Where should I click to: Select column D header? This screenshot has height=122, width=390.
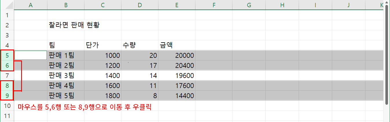140,5
